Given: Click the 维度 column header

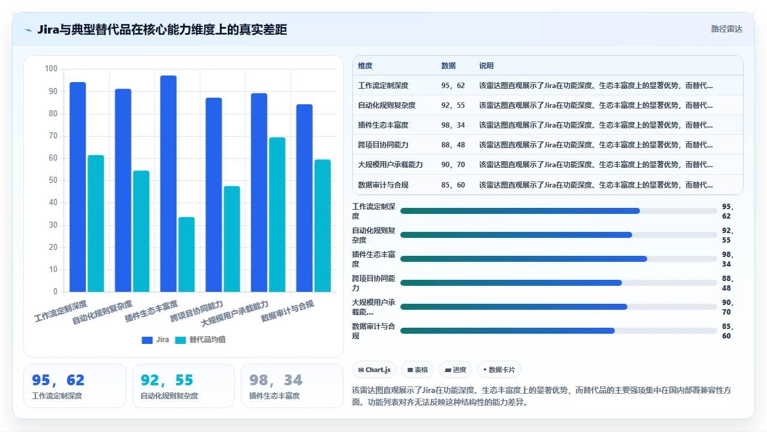Looking at the screenshot, I should pyautogui.click(x=366, y=66).
